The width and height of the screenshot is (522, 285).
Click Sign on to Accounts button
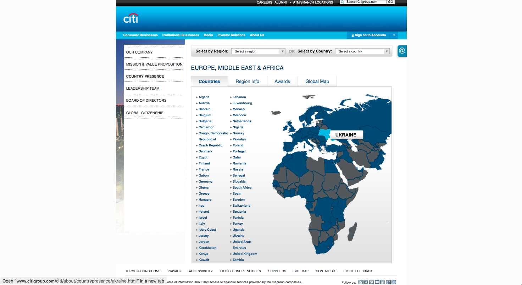[x=370, y=35]
